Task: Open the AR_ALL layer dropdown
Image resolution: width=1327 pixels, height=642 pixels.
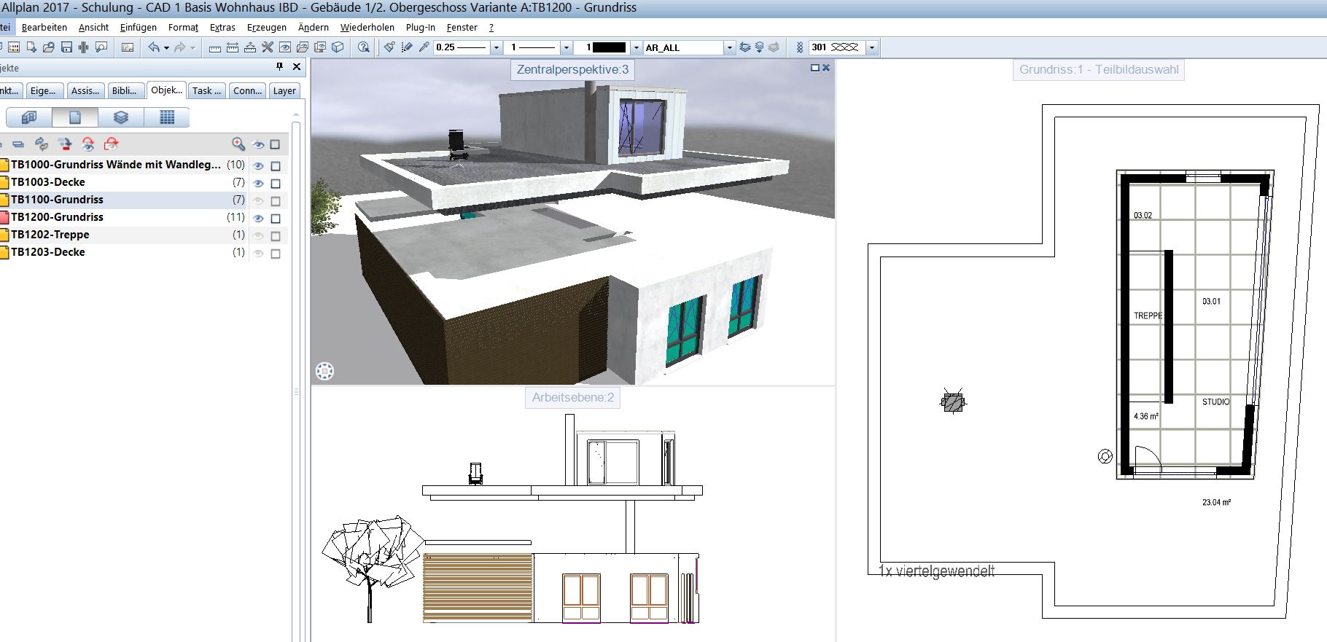Action: (x=729, y=47)
